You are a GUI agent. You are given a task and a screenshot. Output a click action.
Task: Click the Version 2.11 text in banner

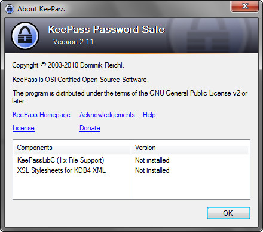point(73,42)
